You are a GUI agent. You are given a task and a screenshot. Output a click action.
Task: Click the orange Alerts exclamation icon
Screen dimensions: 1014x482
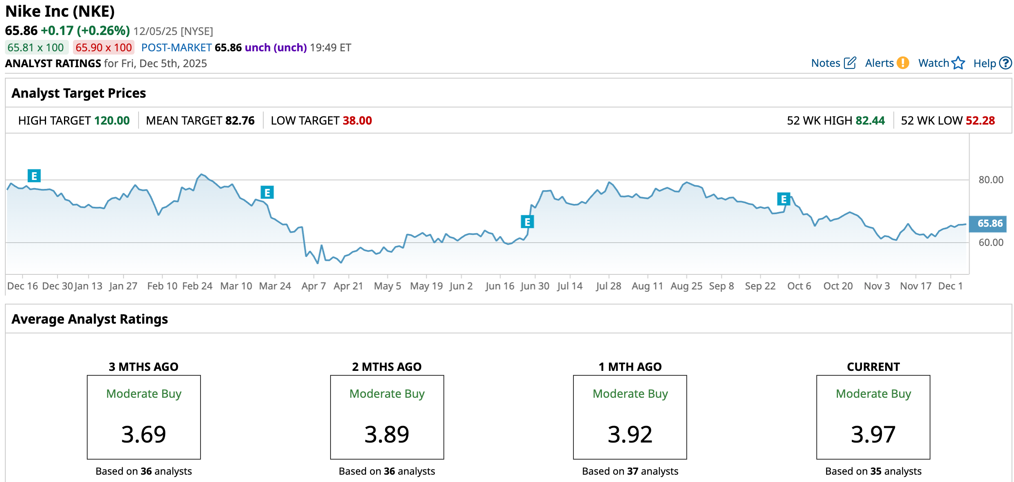pos(903,63)
